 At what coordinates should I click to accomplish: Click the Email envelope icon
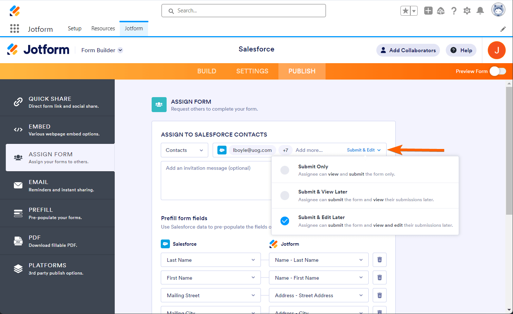[18, 185]
